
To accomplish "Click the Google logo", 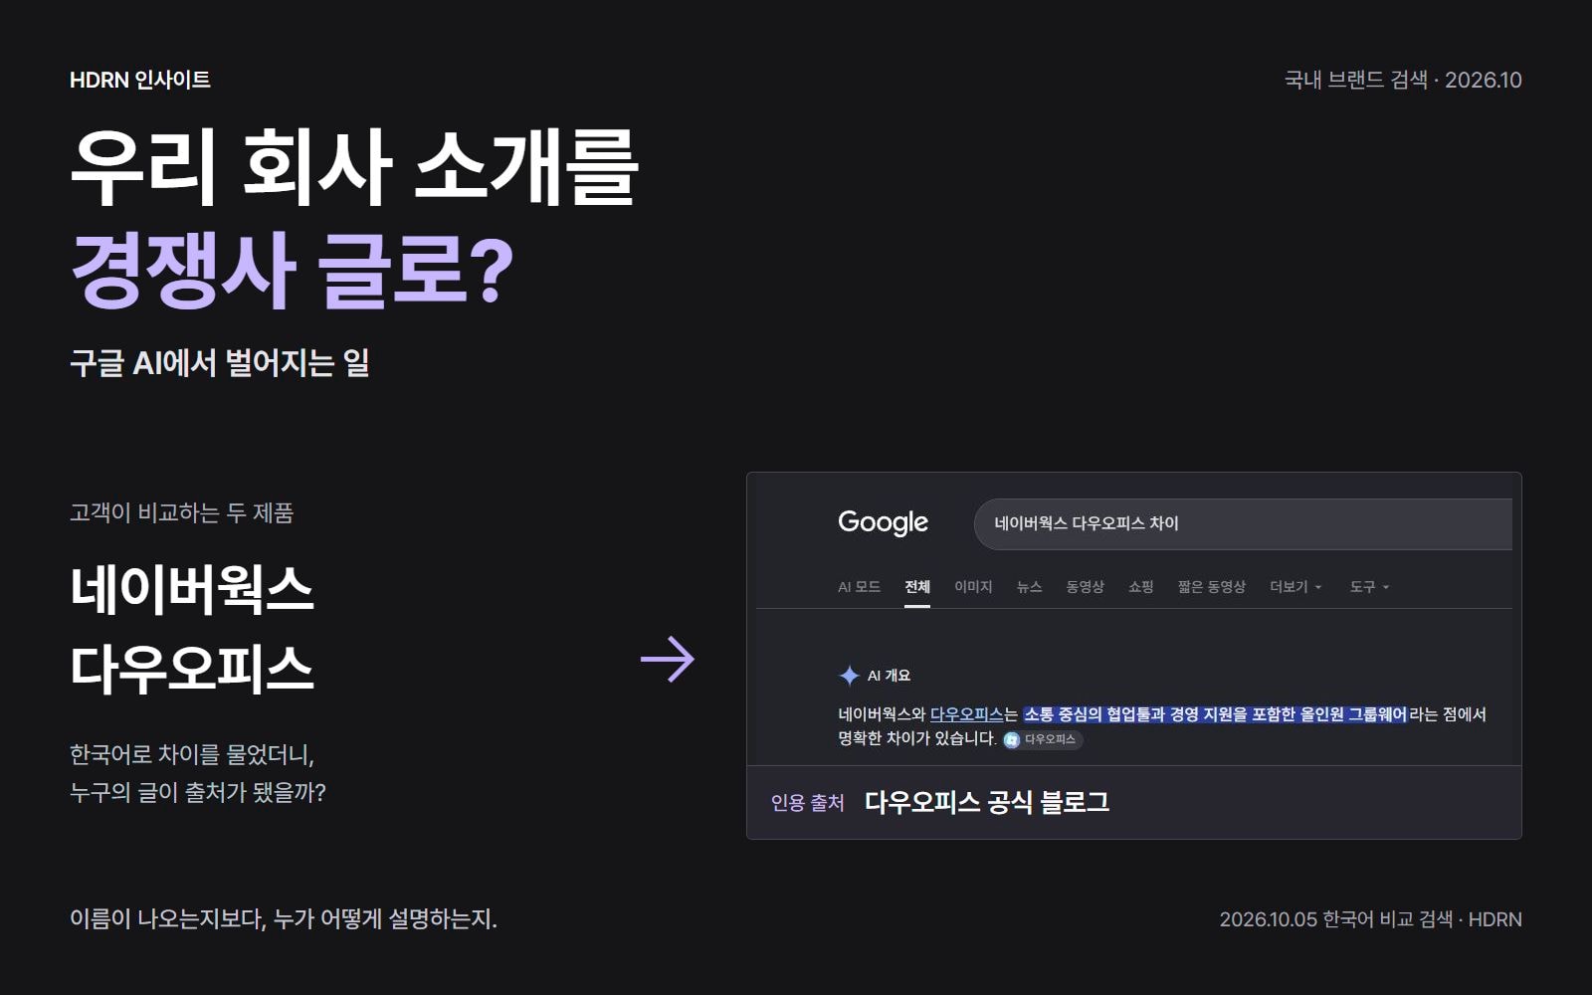I will (x=883, y=523).
